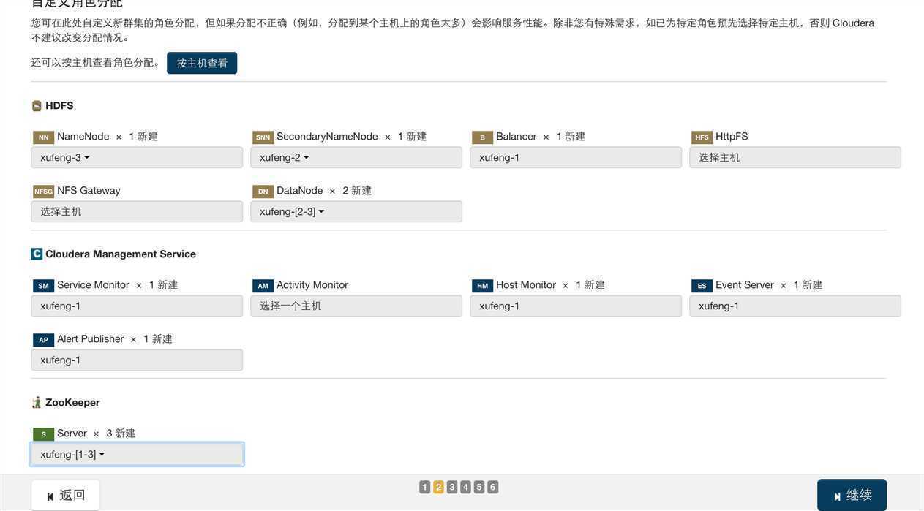The image size is (924, 511).
Task: Click the AM Activity Monitor badge
Action: pos(263,286)
